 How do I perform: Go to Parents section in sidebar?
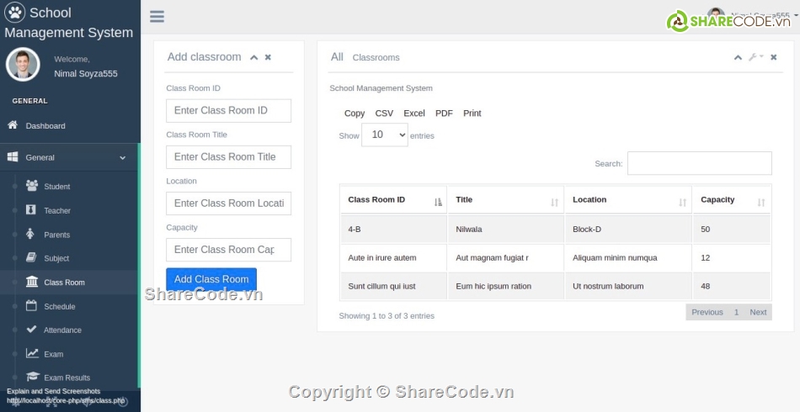click(56, 235)
